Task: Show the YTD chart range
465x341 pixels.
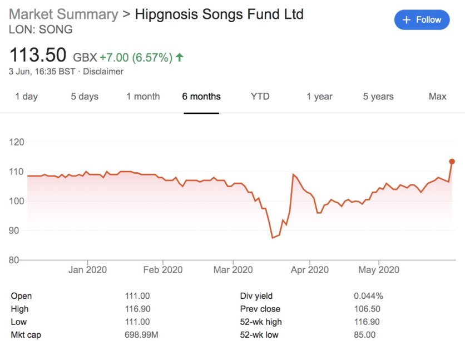Action: click(x=260, y=97)
